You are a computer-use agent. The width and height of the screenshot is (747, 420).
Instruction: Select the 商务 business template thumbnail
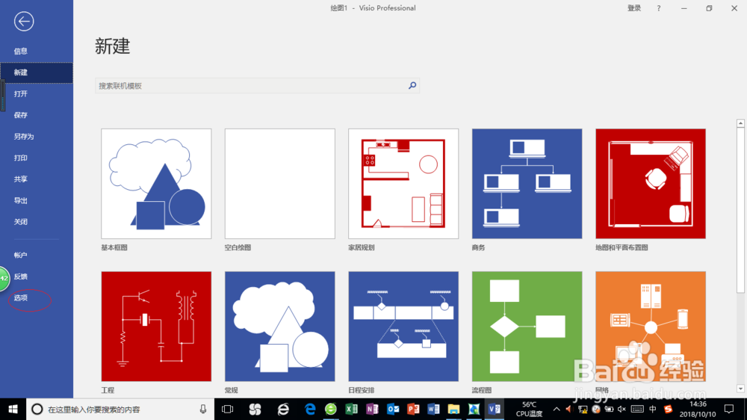coord(527,184)
